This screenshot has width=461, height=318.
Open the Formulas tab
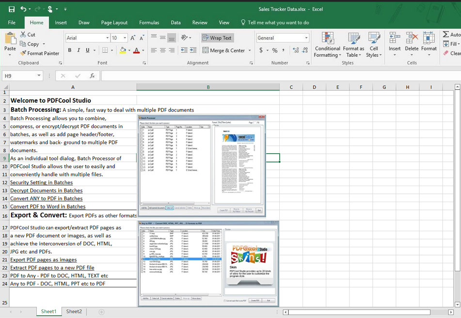pos(149,23)
